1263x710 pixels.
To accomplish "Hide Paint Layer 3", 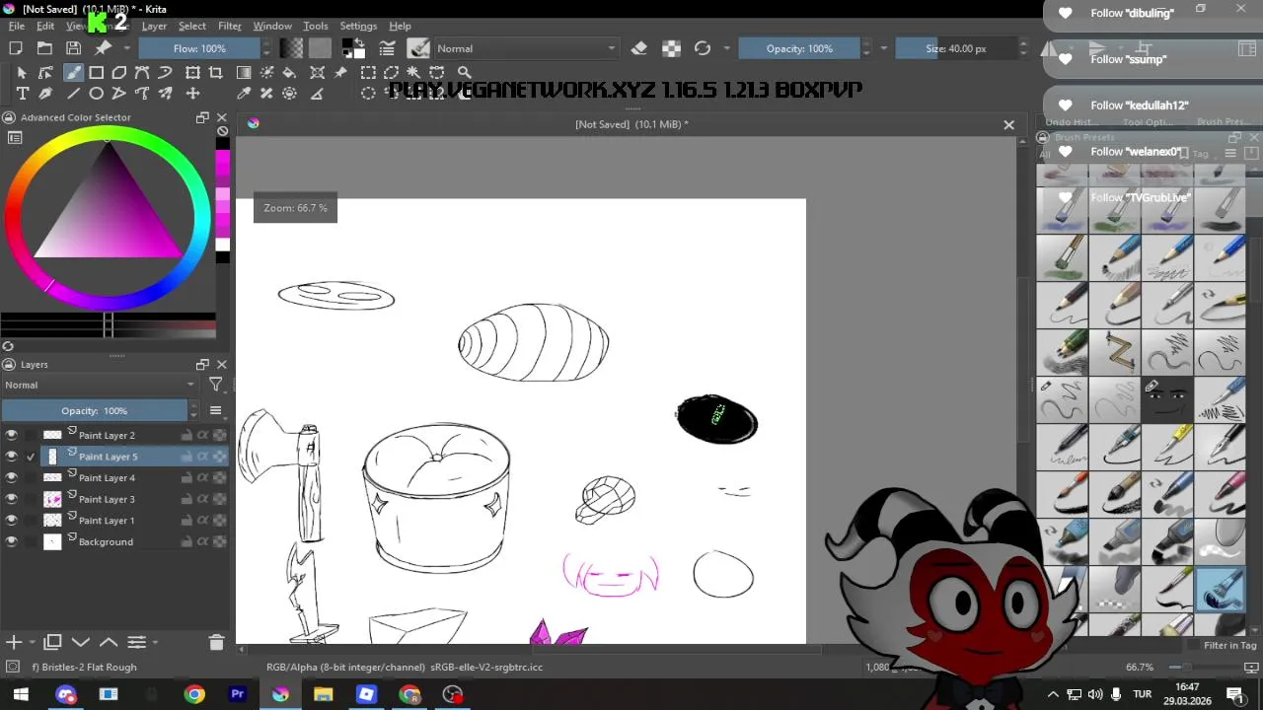I will [x=12, y=499].
